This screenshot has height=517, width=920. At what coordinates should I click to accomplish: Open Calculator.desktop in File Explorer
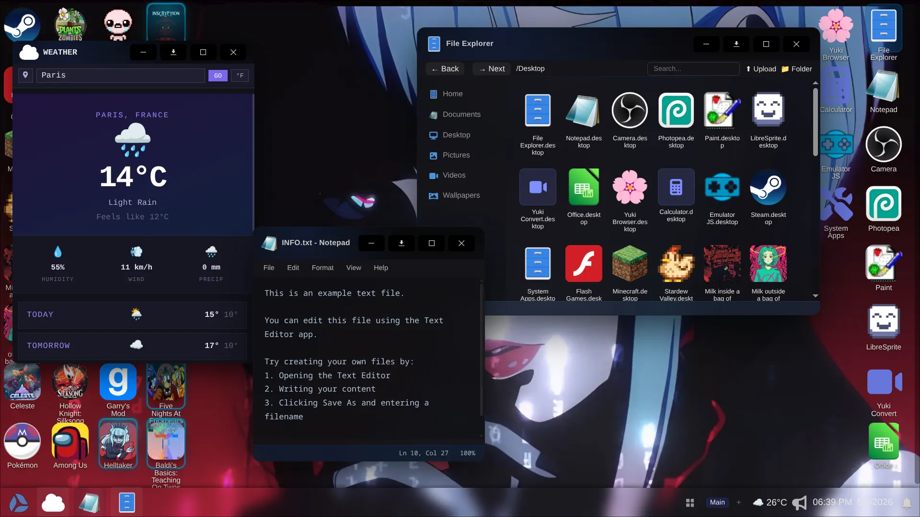[676, 196]
